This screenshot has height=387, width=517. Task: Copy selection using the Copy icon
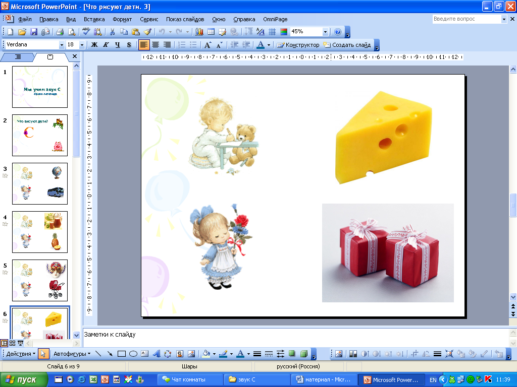(124, 32)
